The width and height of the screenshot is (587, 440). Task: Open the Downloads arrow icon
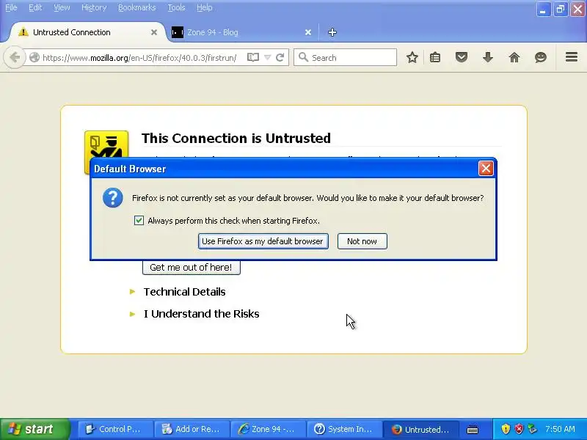click(x=487, y=57)
